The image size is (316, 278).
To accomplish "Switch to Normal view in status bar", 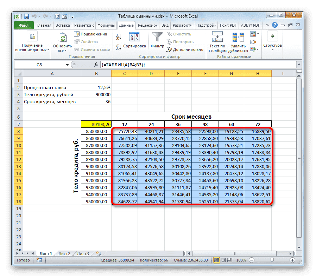I will (216, 260).
